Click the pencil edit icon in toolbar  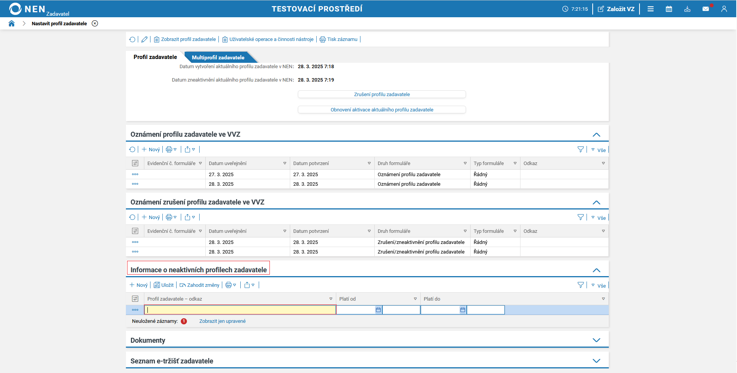coord(144,39)
